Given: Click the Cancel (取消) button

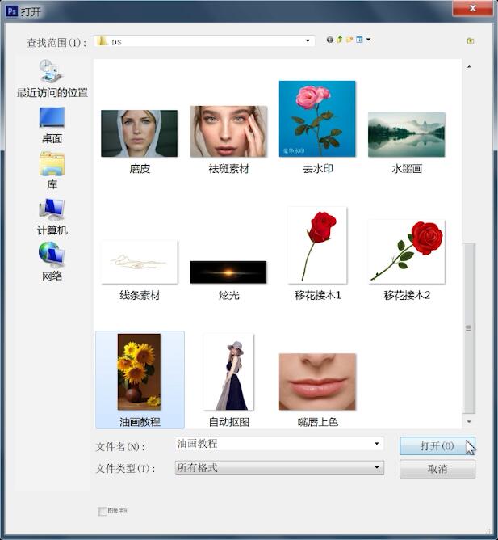Looking at the screenshot, I should 437,469.
